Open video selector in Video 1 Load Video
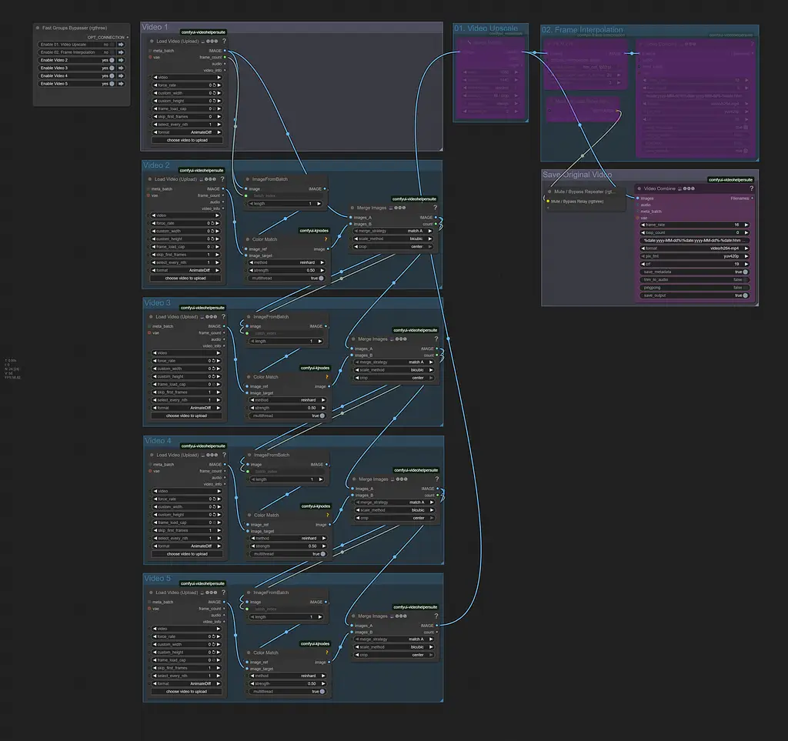 (x=187, y=78)
